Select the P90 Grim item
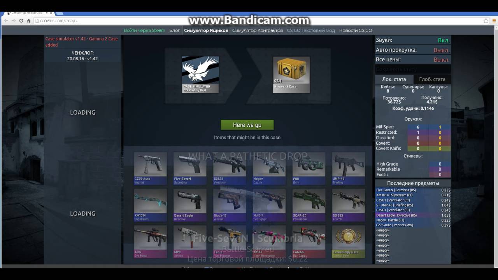 pyautogui.click(x=309, y=168)
